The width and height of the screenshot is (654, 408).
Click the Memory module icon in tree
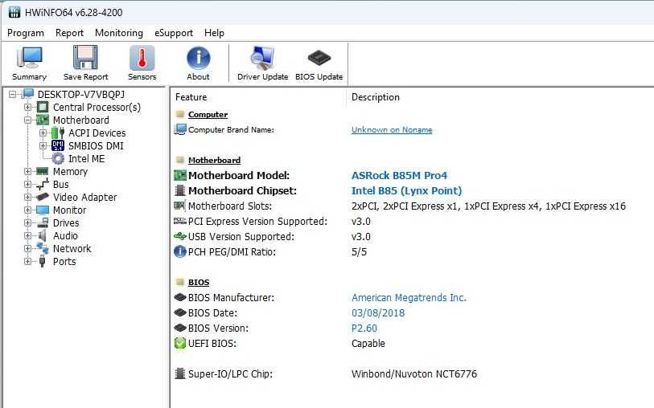pyautogui.click(x=42, y=171)
